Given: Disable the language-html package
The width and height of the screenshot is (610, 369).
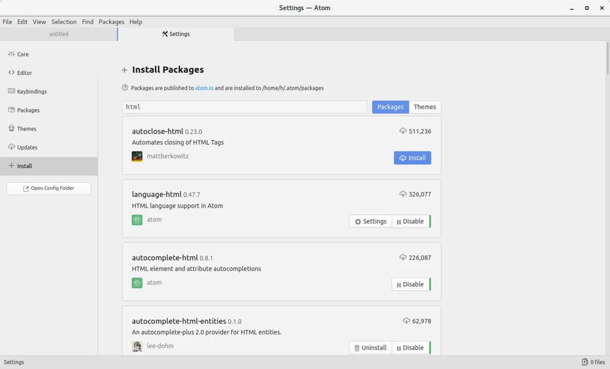Looking at the screenshot, I should pyautogui.click(x=410, y=221).
